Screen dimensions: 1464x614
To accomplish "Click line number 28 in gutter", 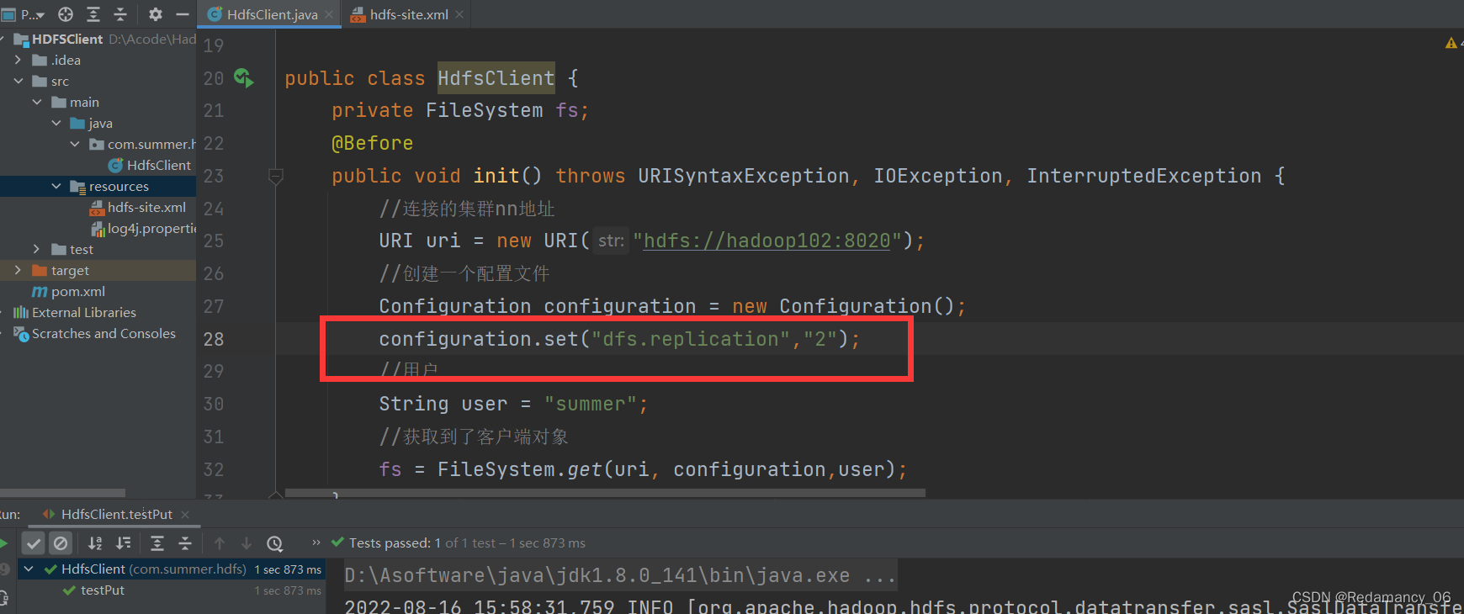I will [x=214, y=339].
